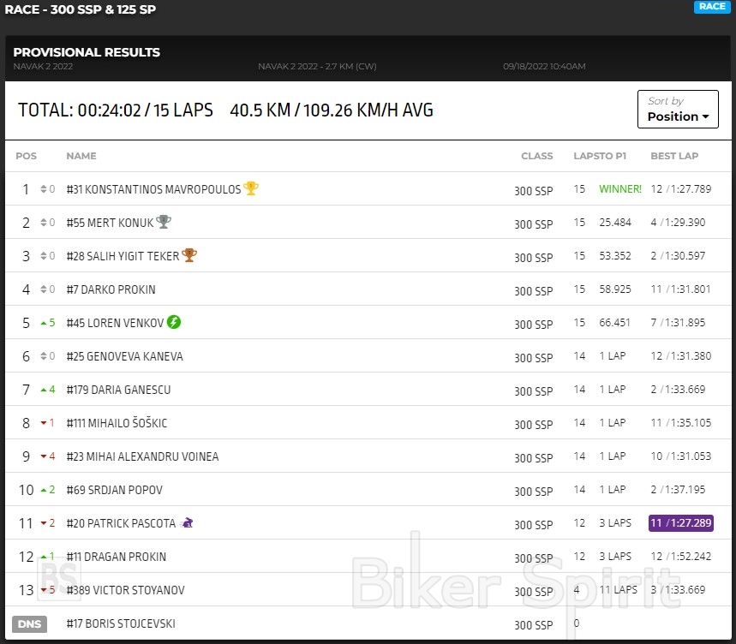Click purple rabbit icon beside Patrick Pascota
The image size is (736, 644).
click(188, 522)
